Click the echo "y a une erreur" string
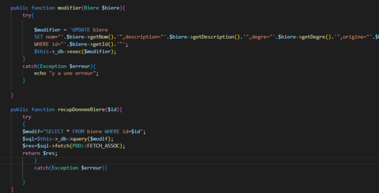The width and height of the screenshot is (379, 193). 72,73
